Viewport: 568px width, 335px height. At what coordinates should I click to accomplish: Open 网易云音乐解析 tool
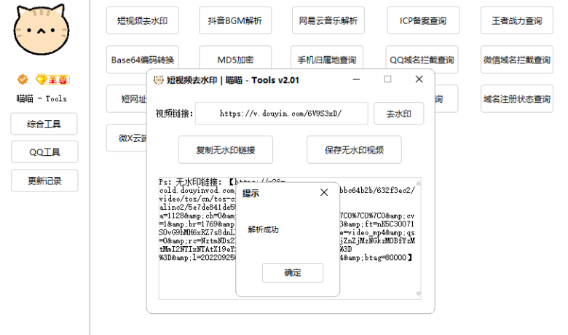(x=328, y=20)
